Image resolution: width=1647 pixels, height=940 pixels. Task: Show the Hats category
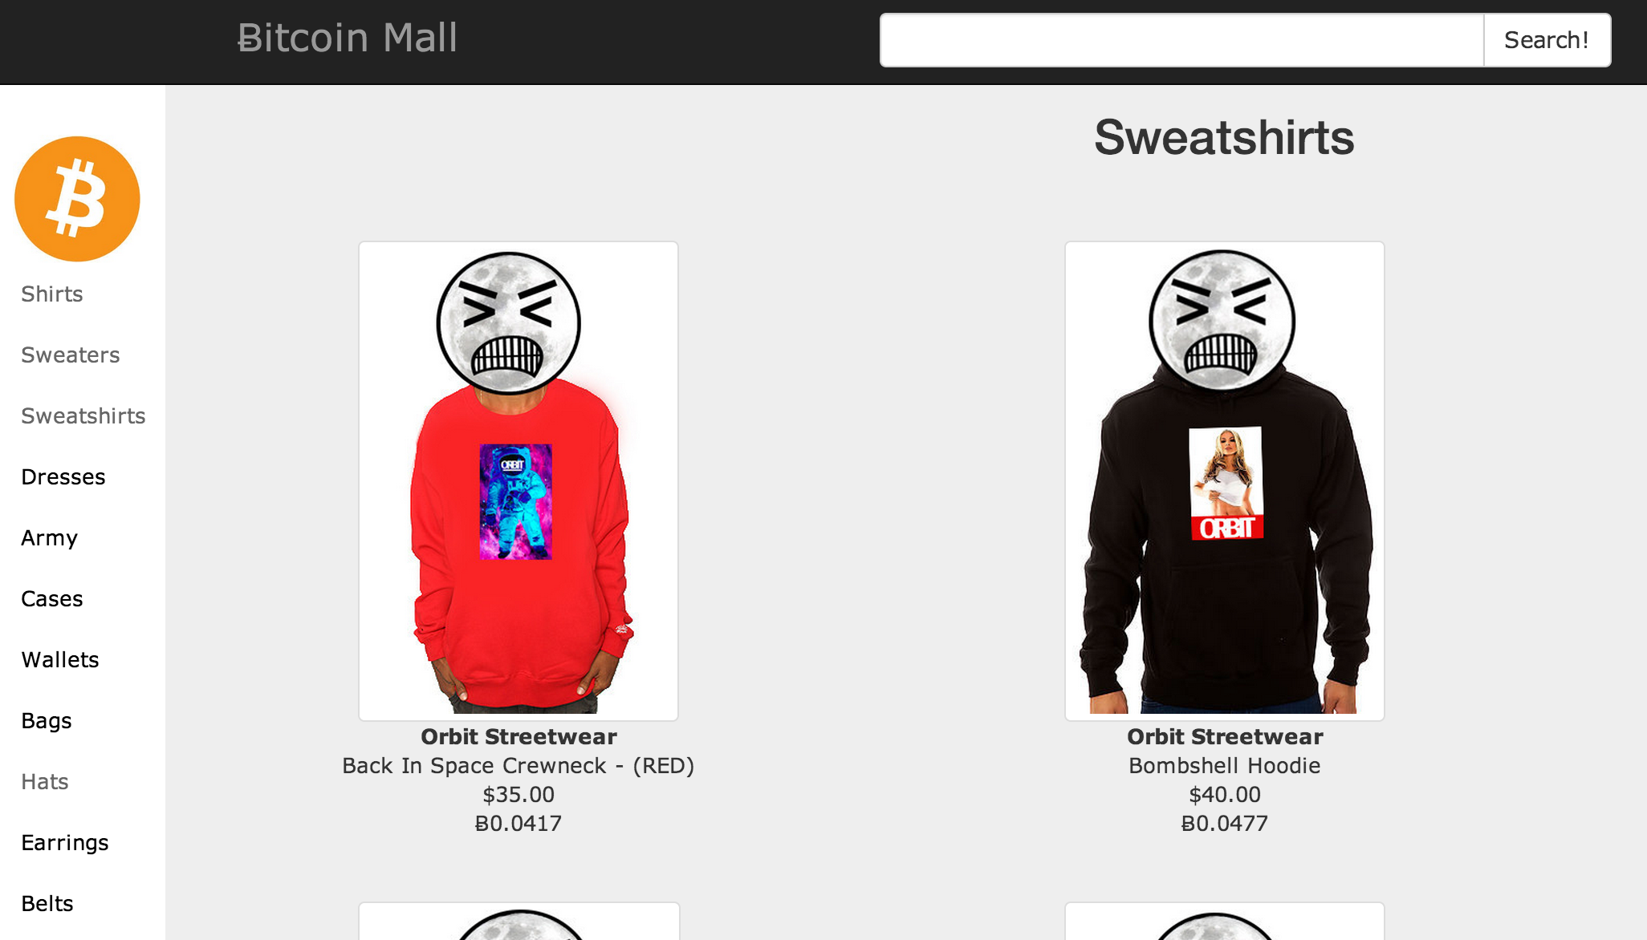[x=45, y=782]
